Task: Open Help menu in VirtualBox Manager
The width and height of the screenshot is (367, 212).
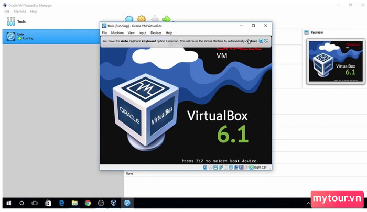Action: [34, 11]
